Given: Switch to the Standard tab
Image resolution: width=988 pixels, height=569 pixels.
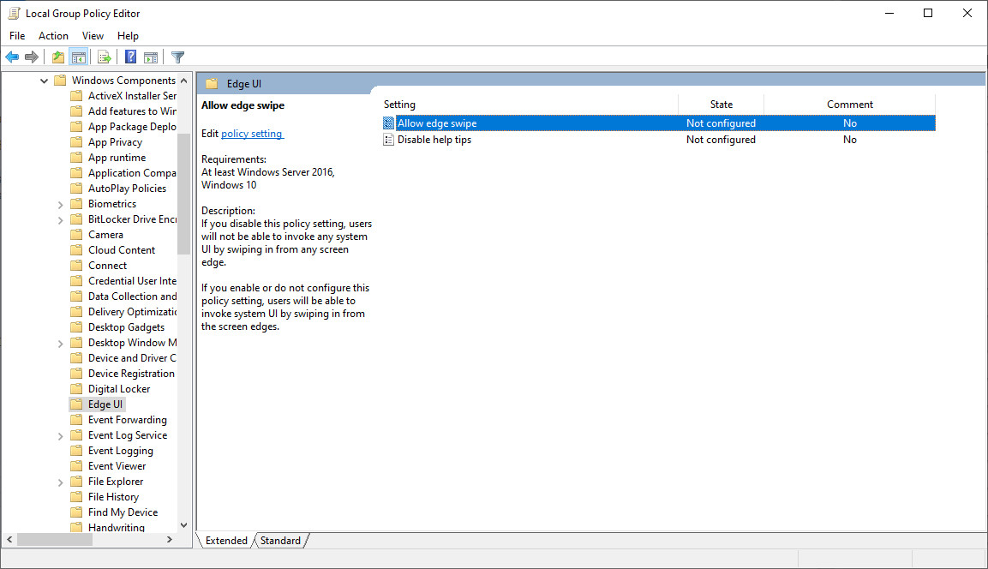Looking at the screenshot, I should click(280, 541).
